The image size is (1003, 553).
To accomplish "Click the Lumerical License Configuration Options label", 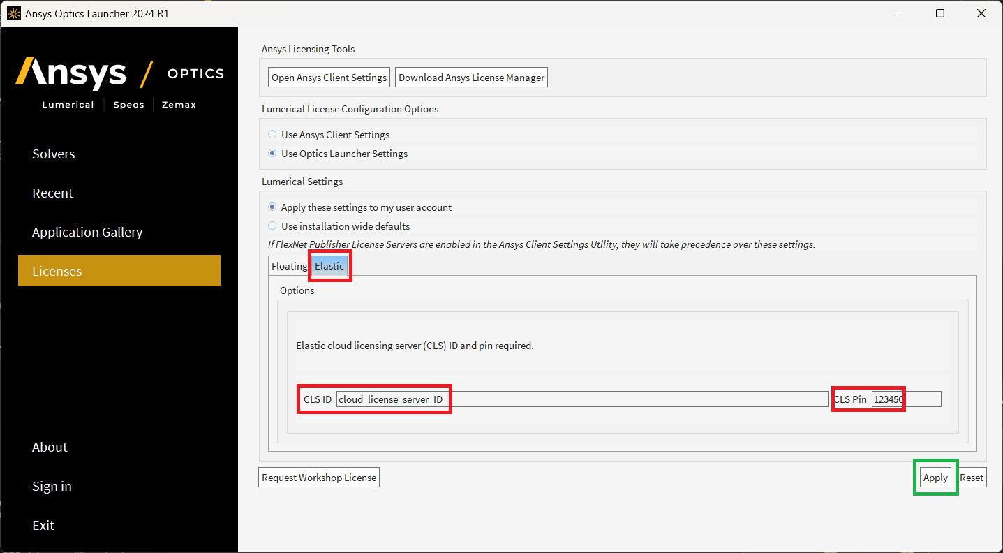I will point(350,109).
